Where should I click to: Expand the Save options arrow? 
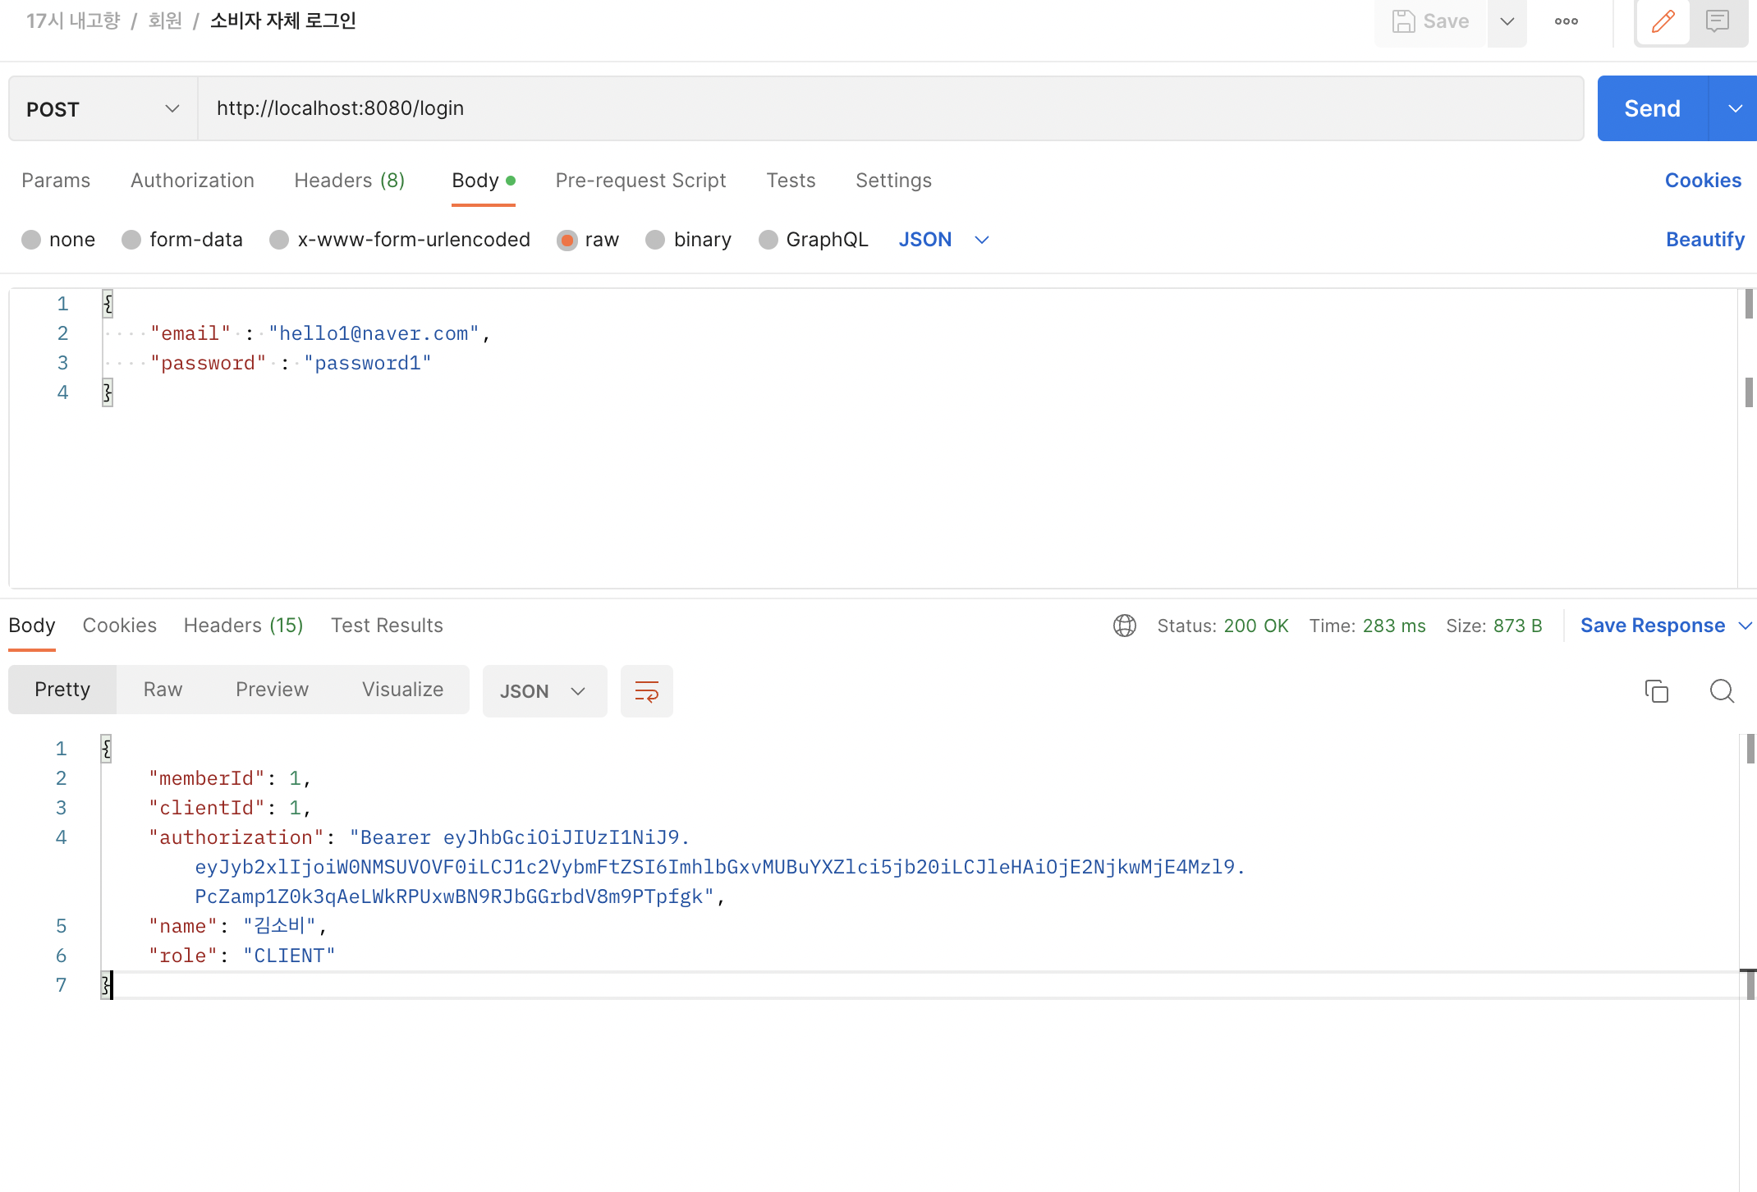pyautogui.click(x=1507, y=21)
